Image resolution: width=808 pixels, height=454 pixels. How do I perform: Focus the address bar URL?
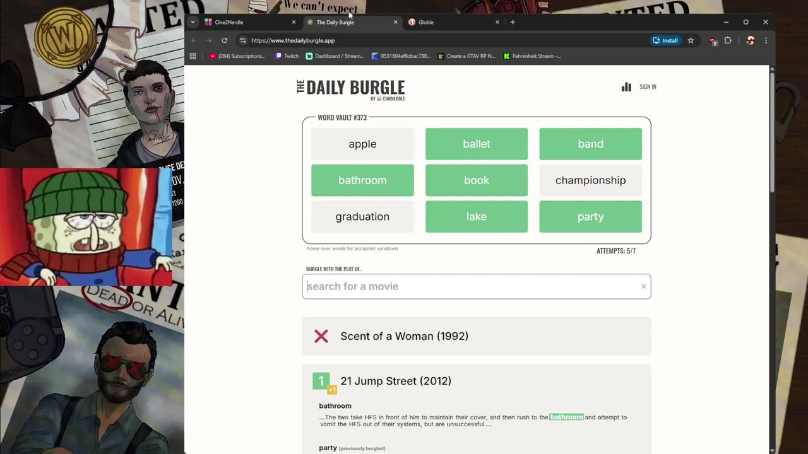pos(293,40)
